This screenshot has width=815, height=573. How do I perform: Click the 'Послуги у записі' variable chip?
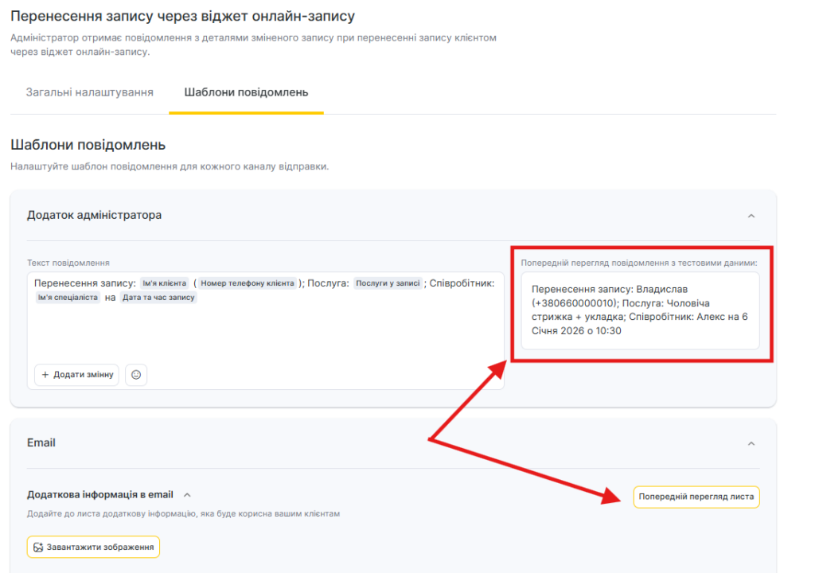coord(387,283)
